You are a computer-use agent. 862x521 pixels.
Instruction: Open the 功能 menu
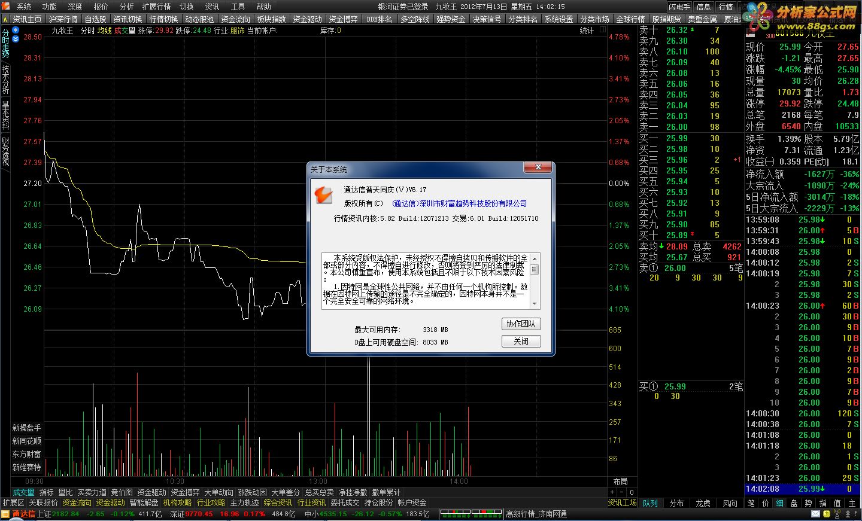coord(50,7)
